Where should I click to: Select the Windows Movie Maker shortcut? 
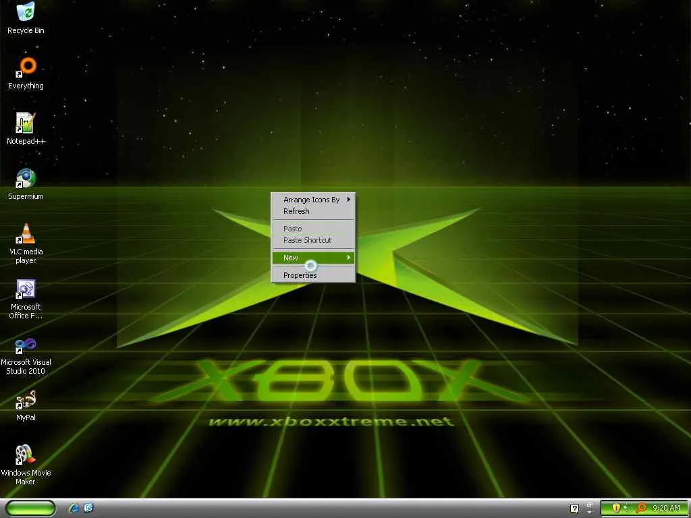[26, 465]
